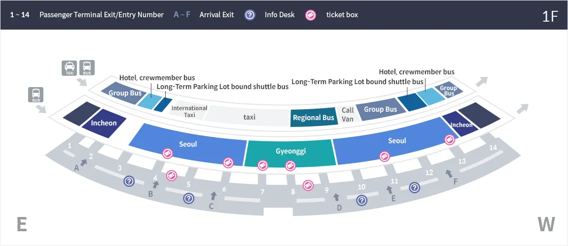Select arrival exit arrow D
Image resolution: width=568 pixels, height=246 pixels.
[x=337, y=197]
